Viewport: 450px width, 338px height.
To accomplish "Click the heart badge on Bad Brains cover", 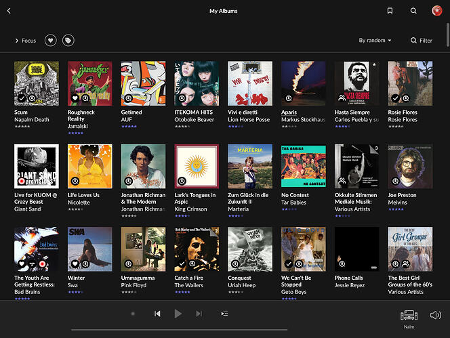I will click(x=22, y=263).
